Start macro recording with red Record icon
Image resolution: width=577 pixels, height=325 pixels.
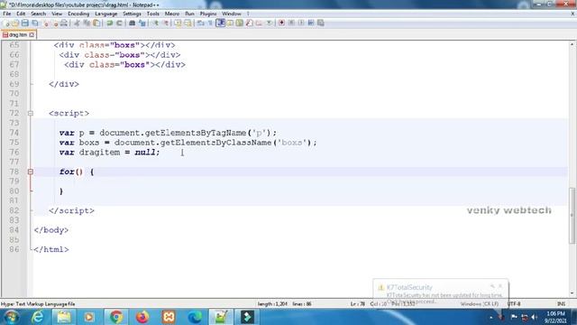pos(281,23)
